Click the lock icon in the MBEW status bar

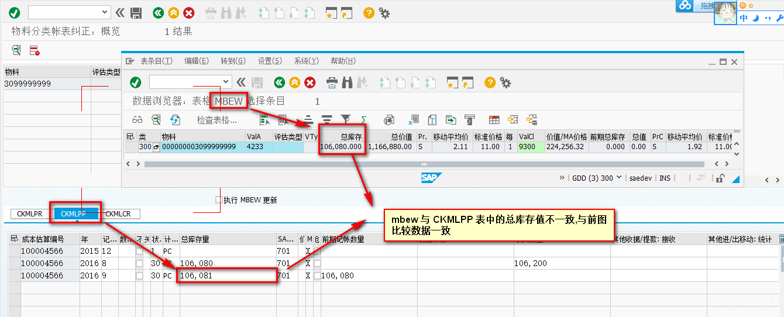click(x=721, y=178)
